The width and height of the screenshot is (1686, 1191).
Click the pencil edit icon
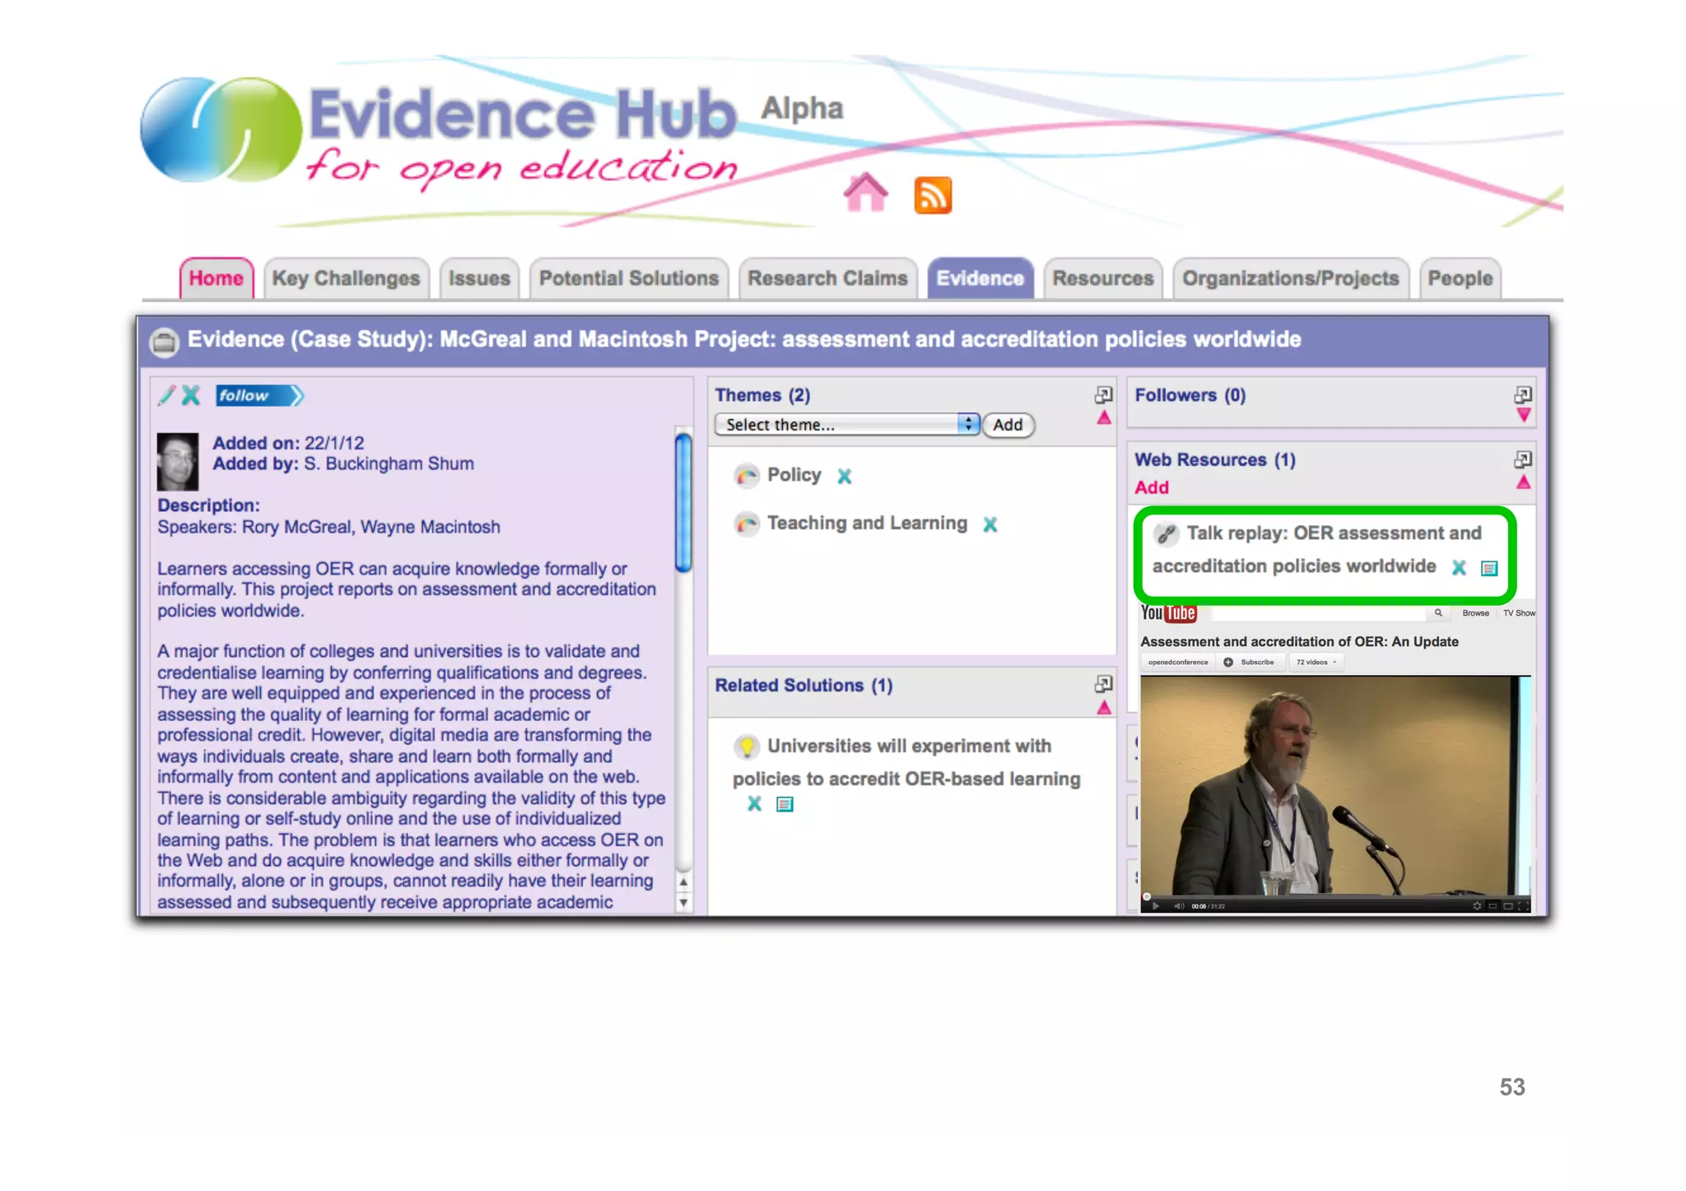click(x=167, y=395)
